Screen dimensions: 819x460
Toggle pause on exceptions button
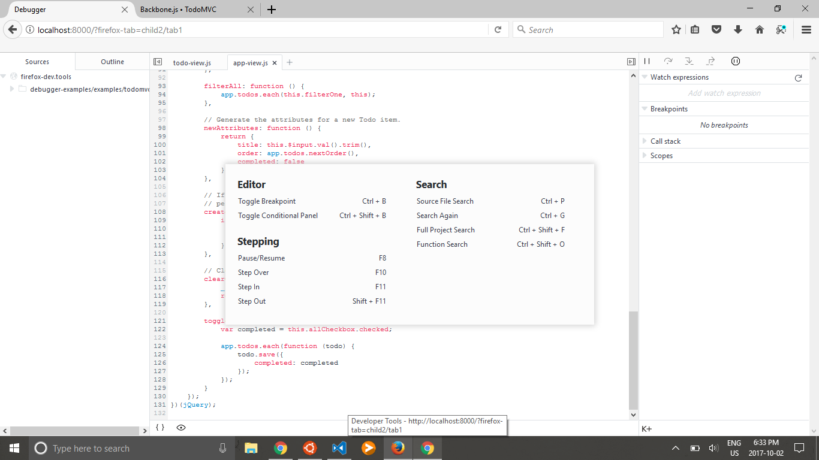click(736, 61)
